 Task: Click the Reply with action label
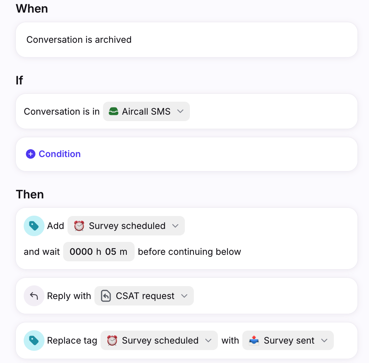coord(69,296)
